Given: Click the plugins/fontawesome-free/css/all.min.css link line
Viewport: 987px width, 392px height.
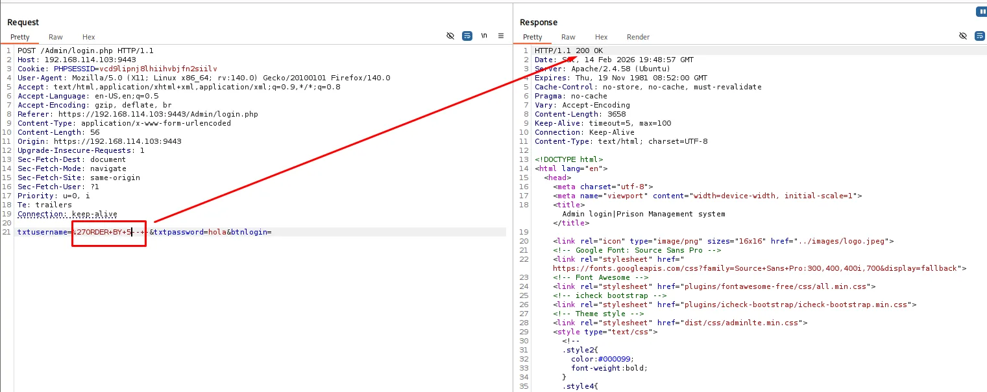Looking at the screenshot, I should [714, 286].
